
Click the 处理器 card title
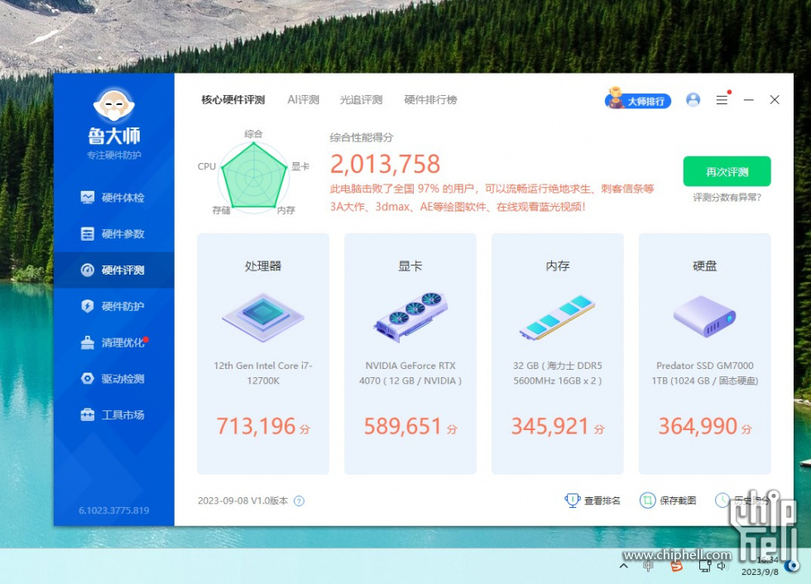pos(263,266)
